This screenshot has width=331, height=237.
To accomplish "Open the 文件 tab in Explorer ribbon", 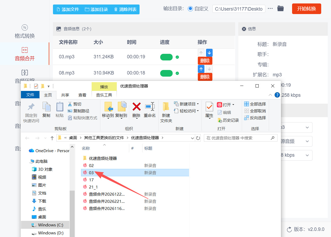I will pyautogui.click(x=30, y=95).
